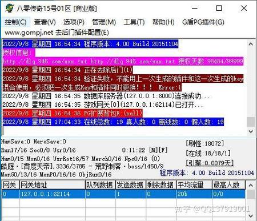The image size is (257, 221).
Task: Click the PG扩展背包R (null) log line
Action: tap(73, 113)
